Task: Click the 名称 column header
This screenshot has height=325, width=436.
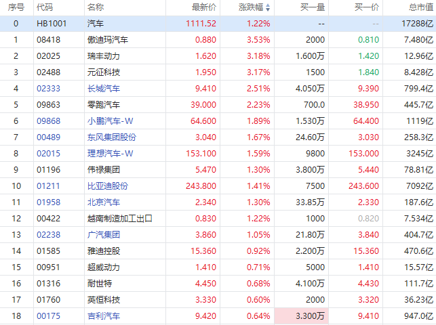Action: 96,7
